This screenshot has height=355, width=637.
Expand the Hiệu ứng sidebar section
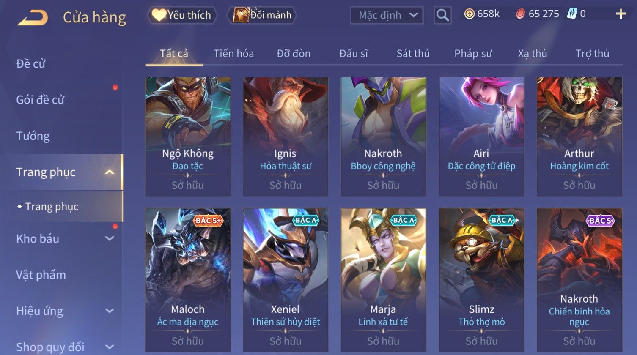(110, 311)
